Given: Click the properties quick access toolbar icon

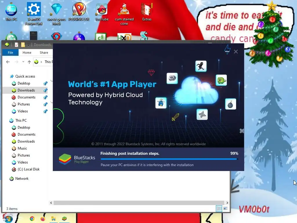Looking at the screenshot, I should click(x=17, y=45).
